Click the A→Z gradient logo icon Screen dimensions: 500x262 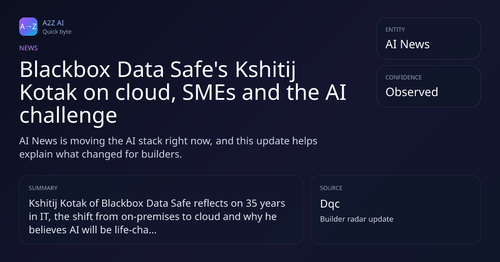(28, 27)
